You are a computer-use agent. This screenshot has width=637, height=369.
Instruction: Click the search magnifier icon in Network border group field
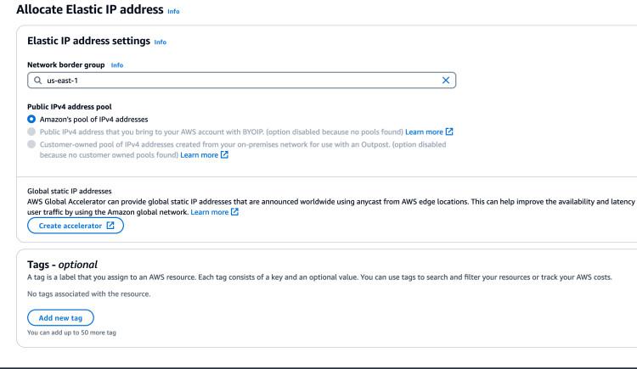coord(37,81)
